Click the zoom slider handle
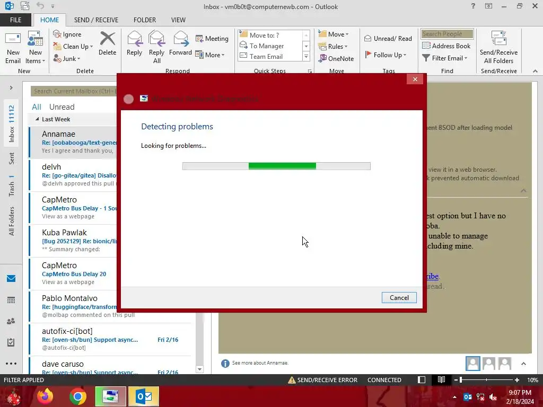Viewport: 543px width, 407px height. (461, 379)
